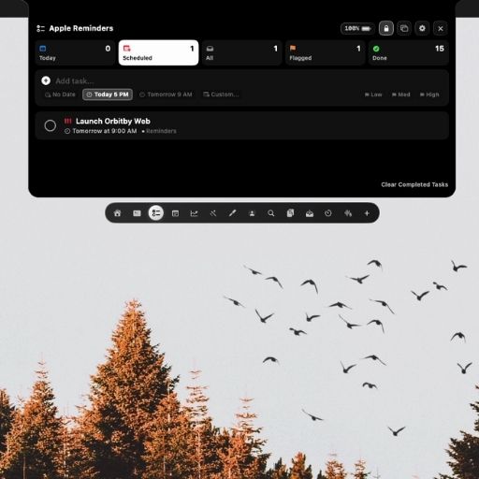This screenshot has height=479, width=479.
Task: Open the Done tab showing 15
Action: 409,52
